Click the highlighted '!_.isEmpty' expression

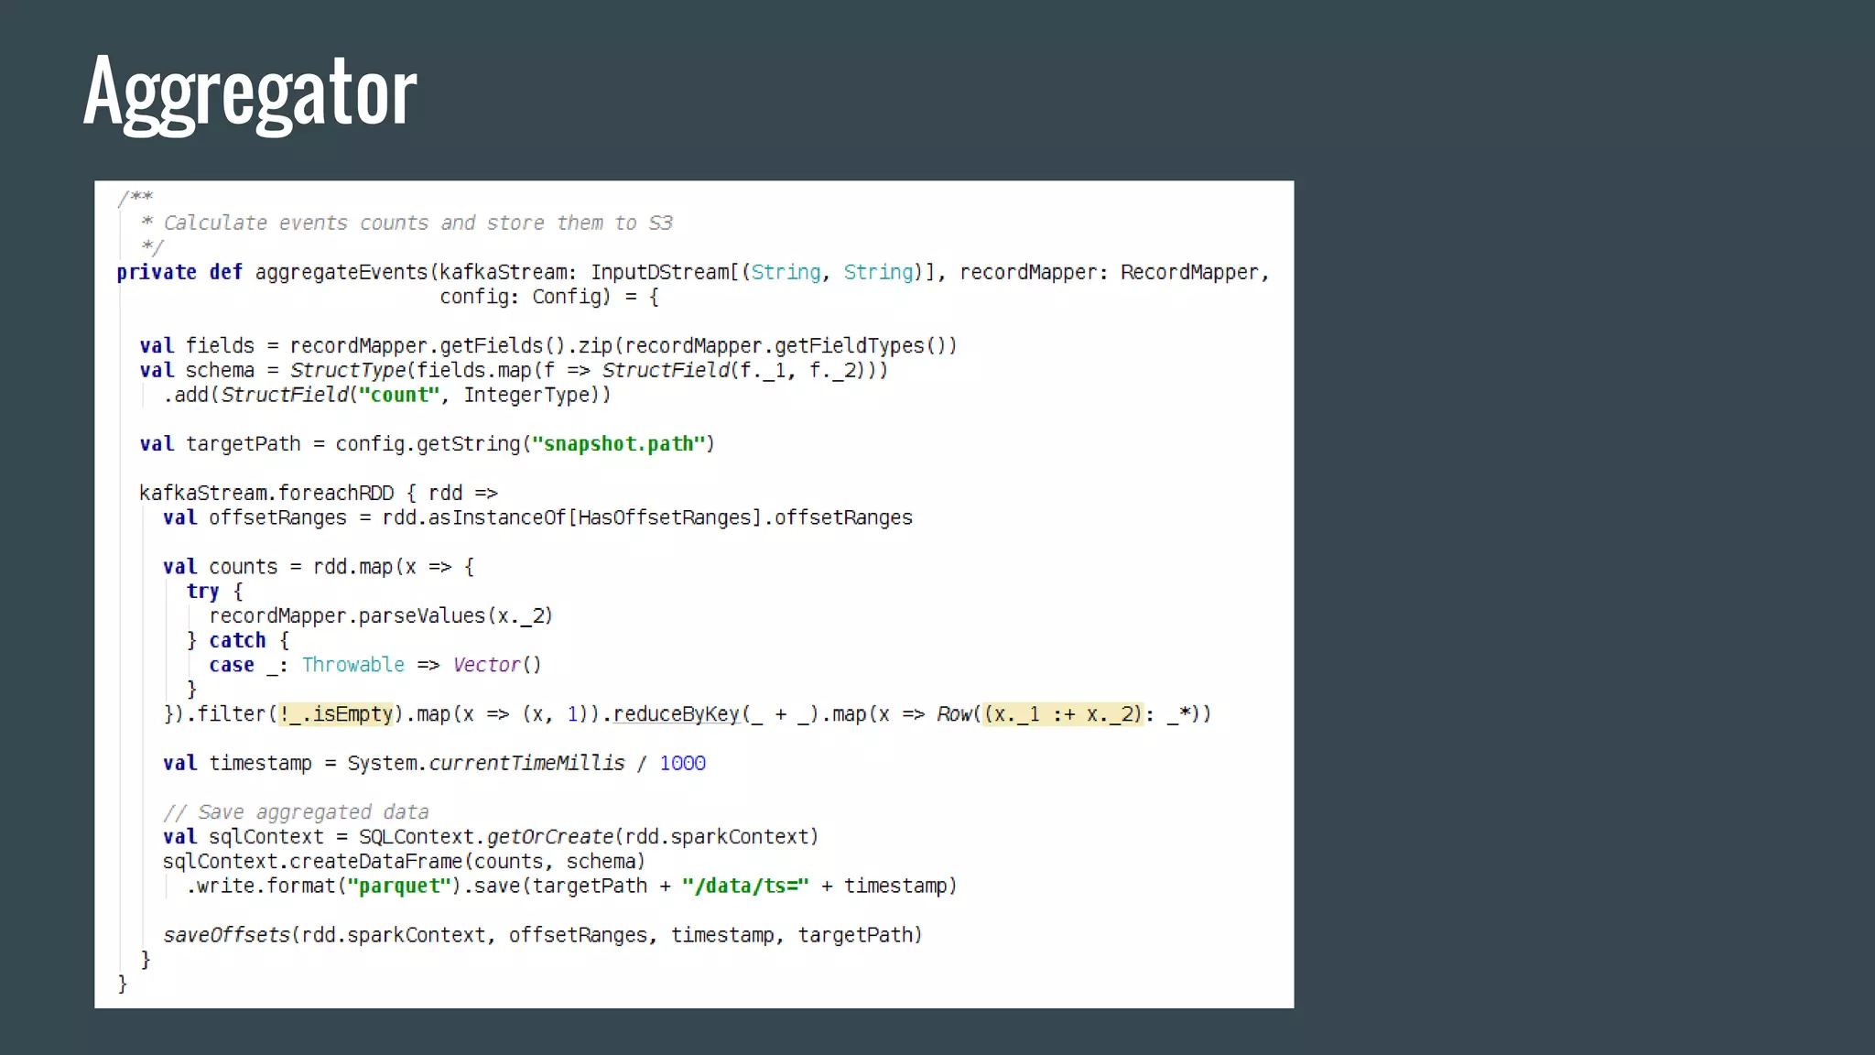336,714
